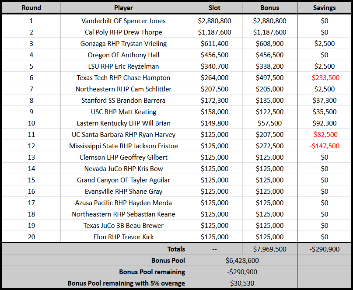
Task: Select the red -$233,500 savings cell
Action: point(325,78)
